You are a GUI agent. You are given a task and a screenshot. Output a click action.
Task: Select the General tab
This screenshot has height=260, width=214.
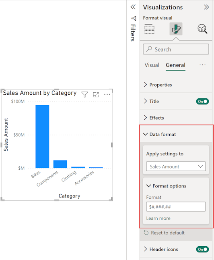[x=175, y=65]
